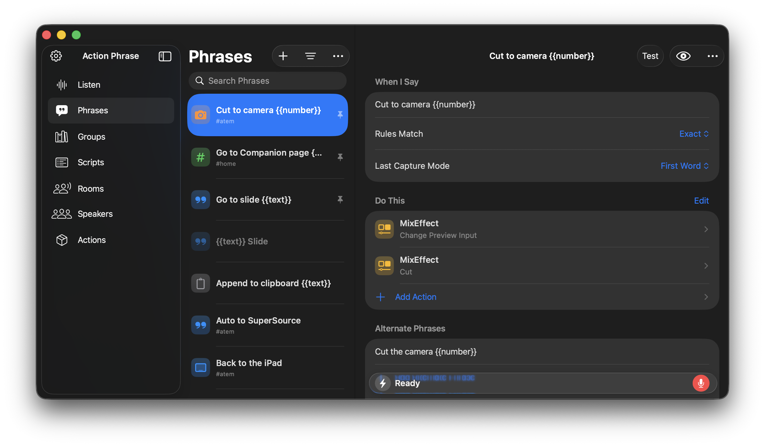Open Last Capture Mode First Word dropdown

[684, 166]
